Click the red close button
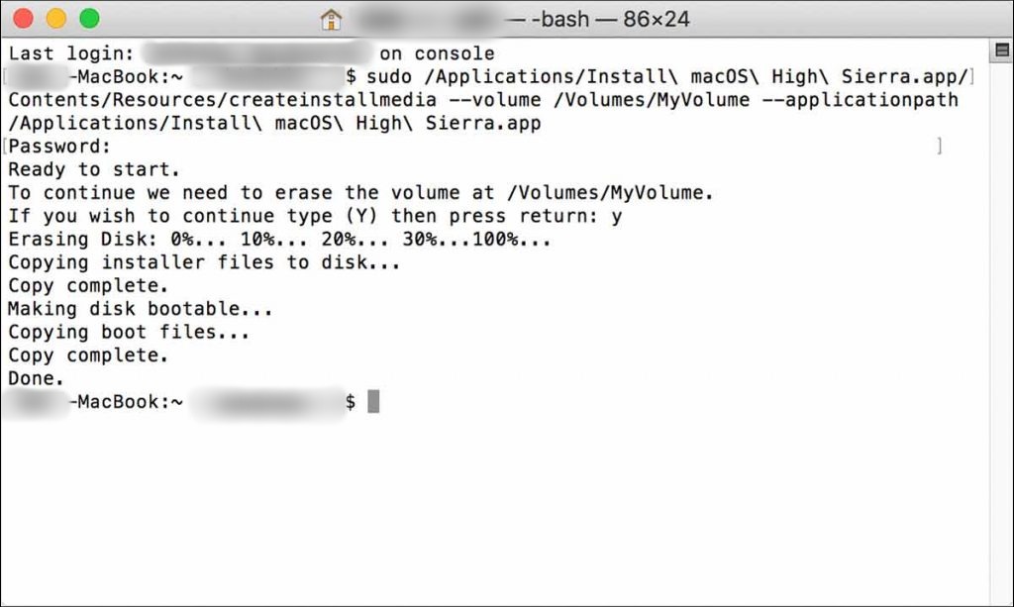 25,17
